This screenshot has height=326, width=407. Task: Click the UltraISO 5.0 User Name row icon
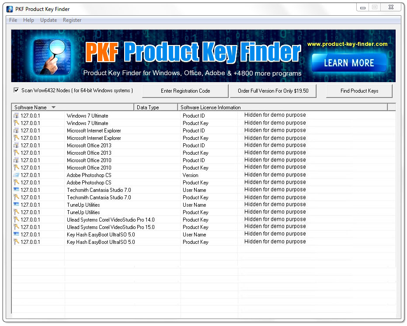[x=16, y=234]
